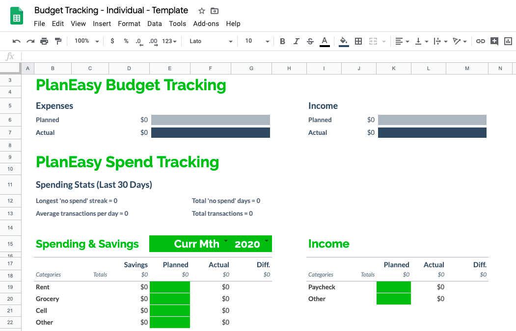This screenshot has width=516, height=331.
Task: Click the document title text
Action: 111,10
